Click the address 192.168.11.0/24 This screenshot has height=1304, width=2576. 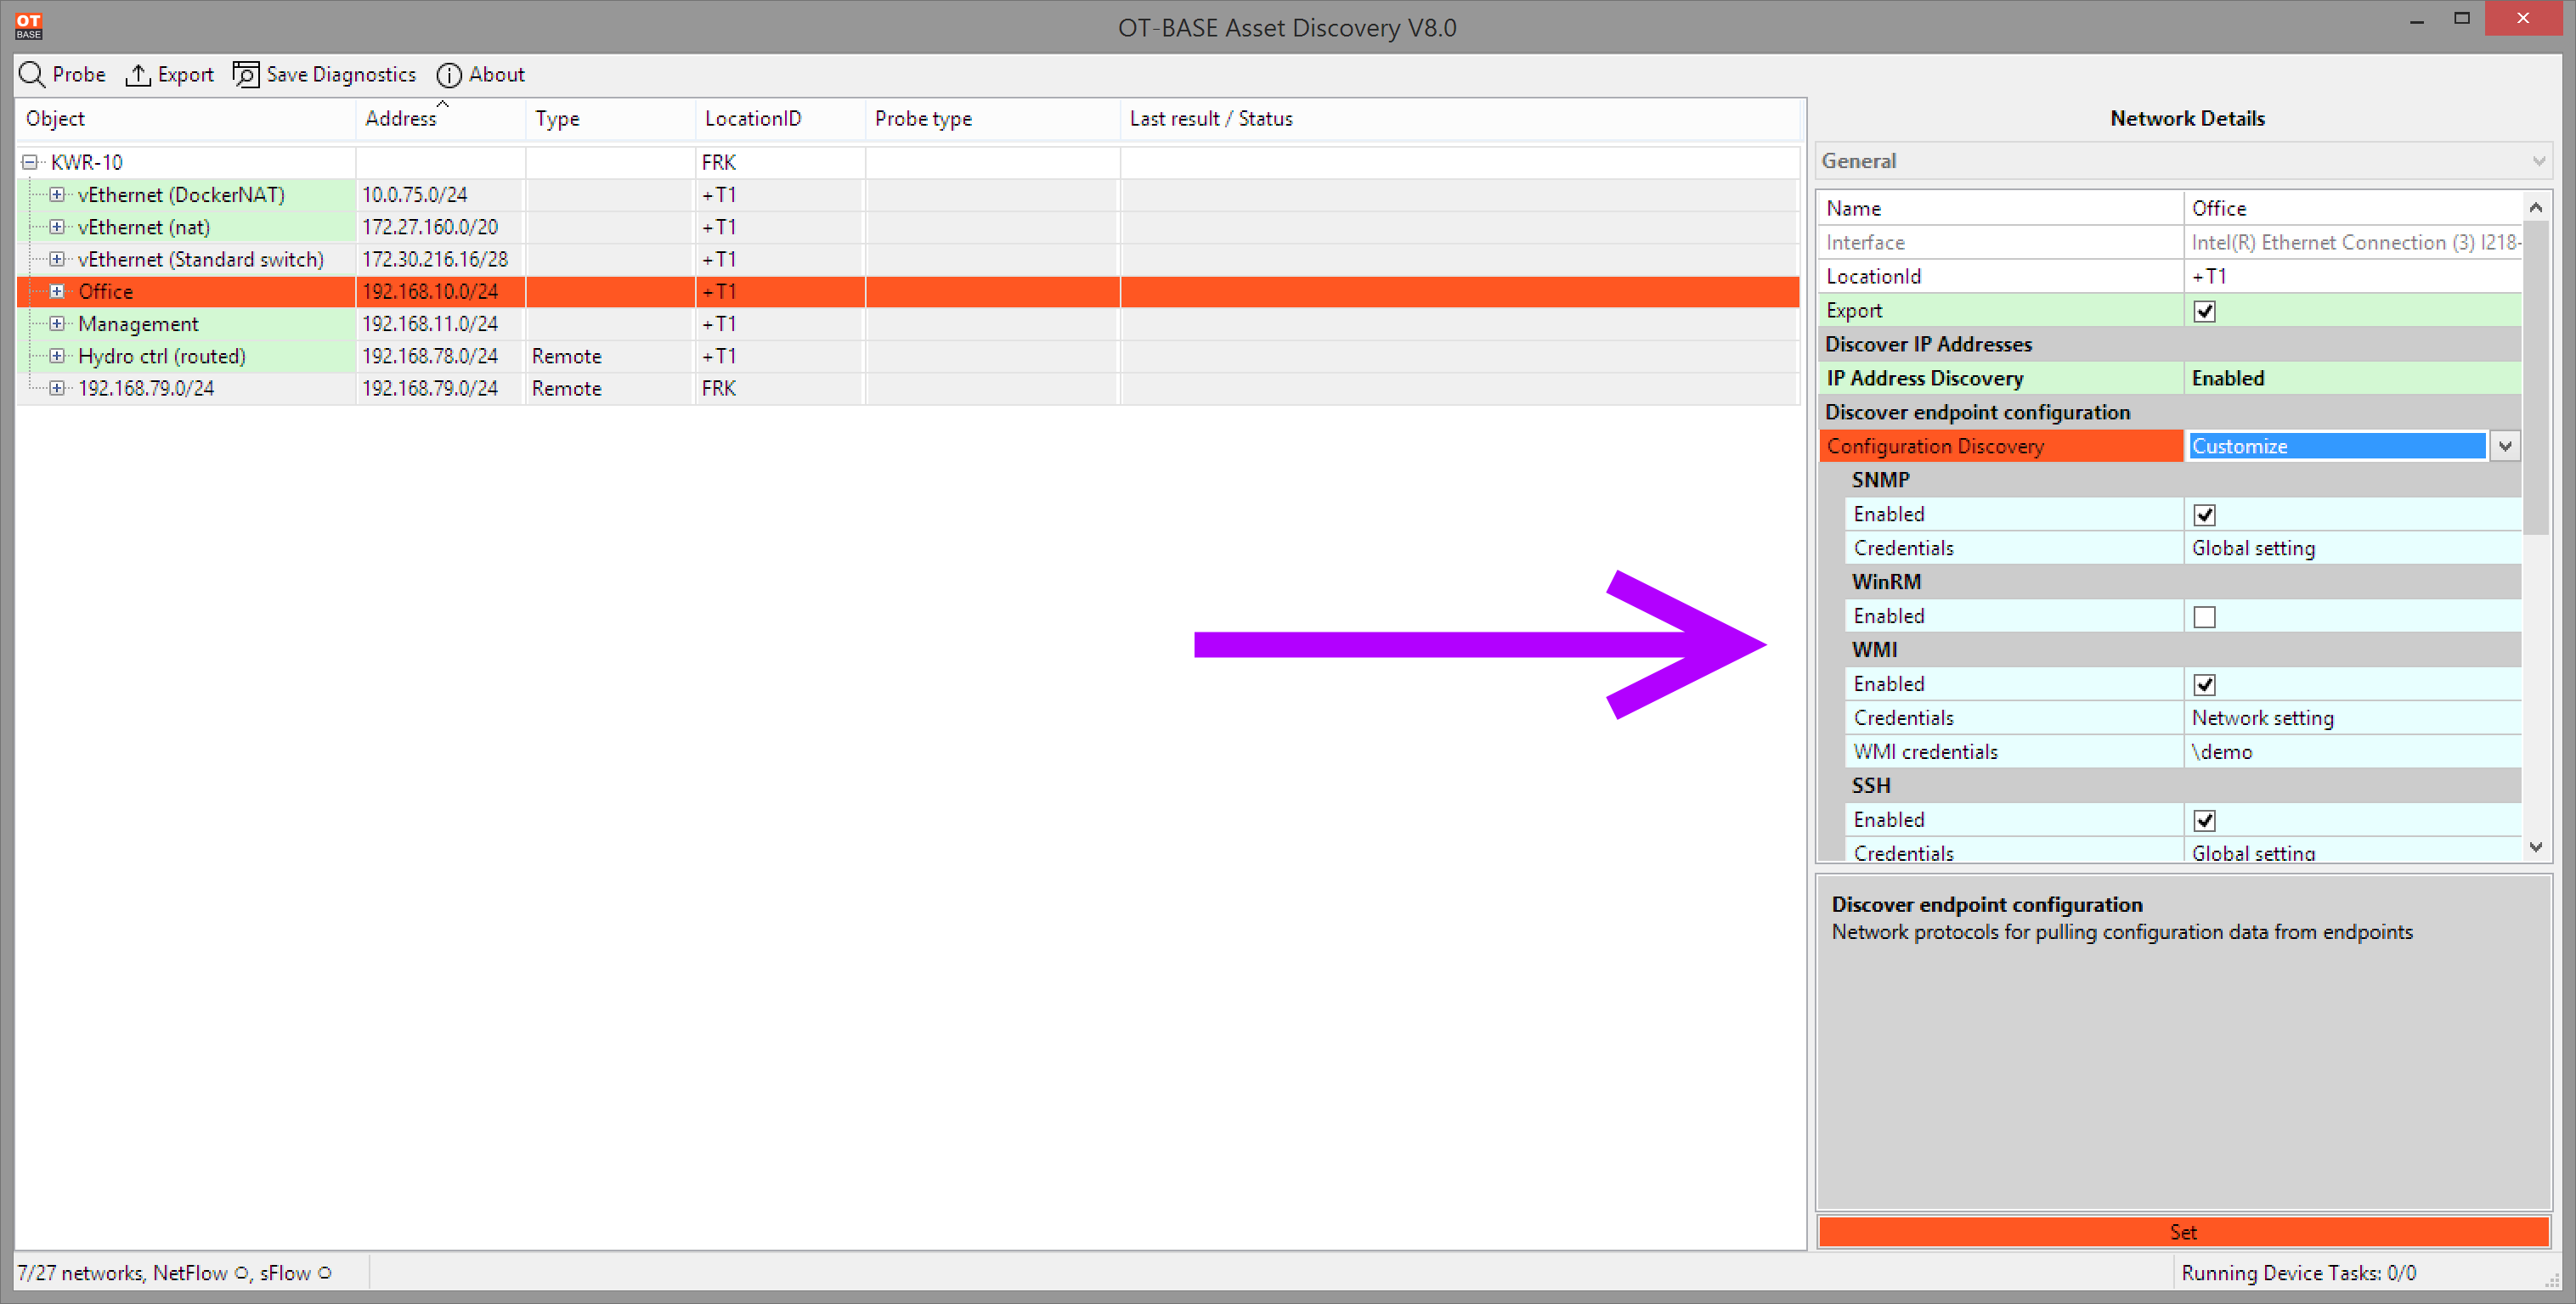pos(430,323)
